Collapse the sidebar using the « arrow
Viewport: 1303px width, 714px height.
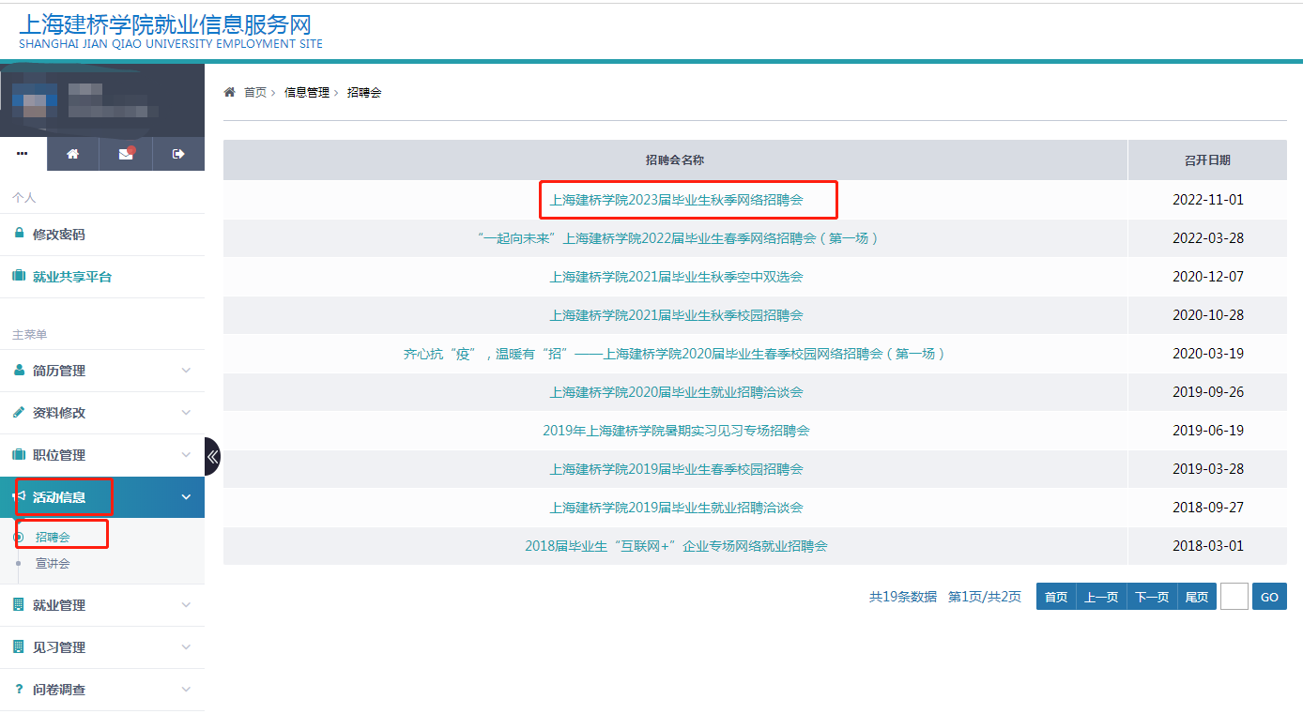213,456
